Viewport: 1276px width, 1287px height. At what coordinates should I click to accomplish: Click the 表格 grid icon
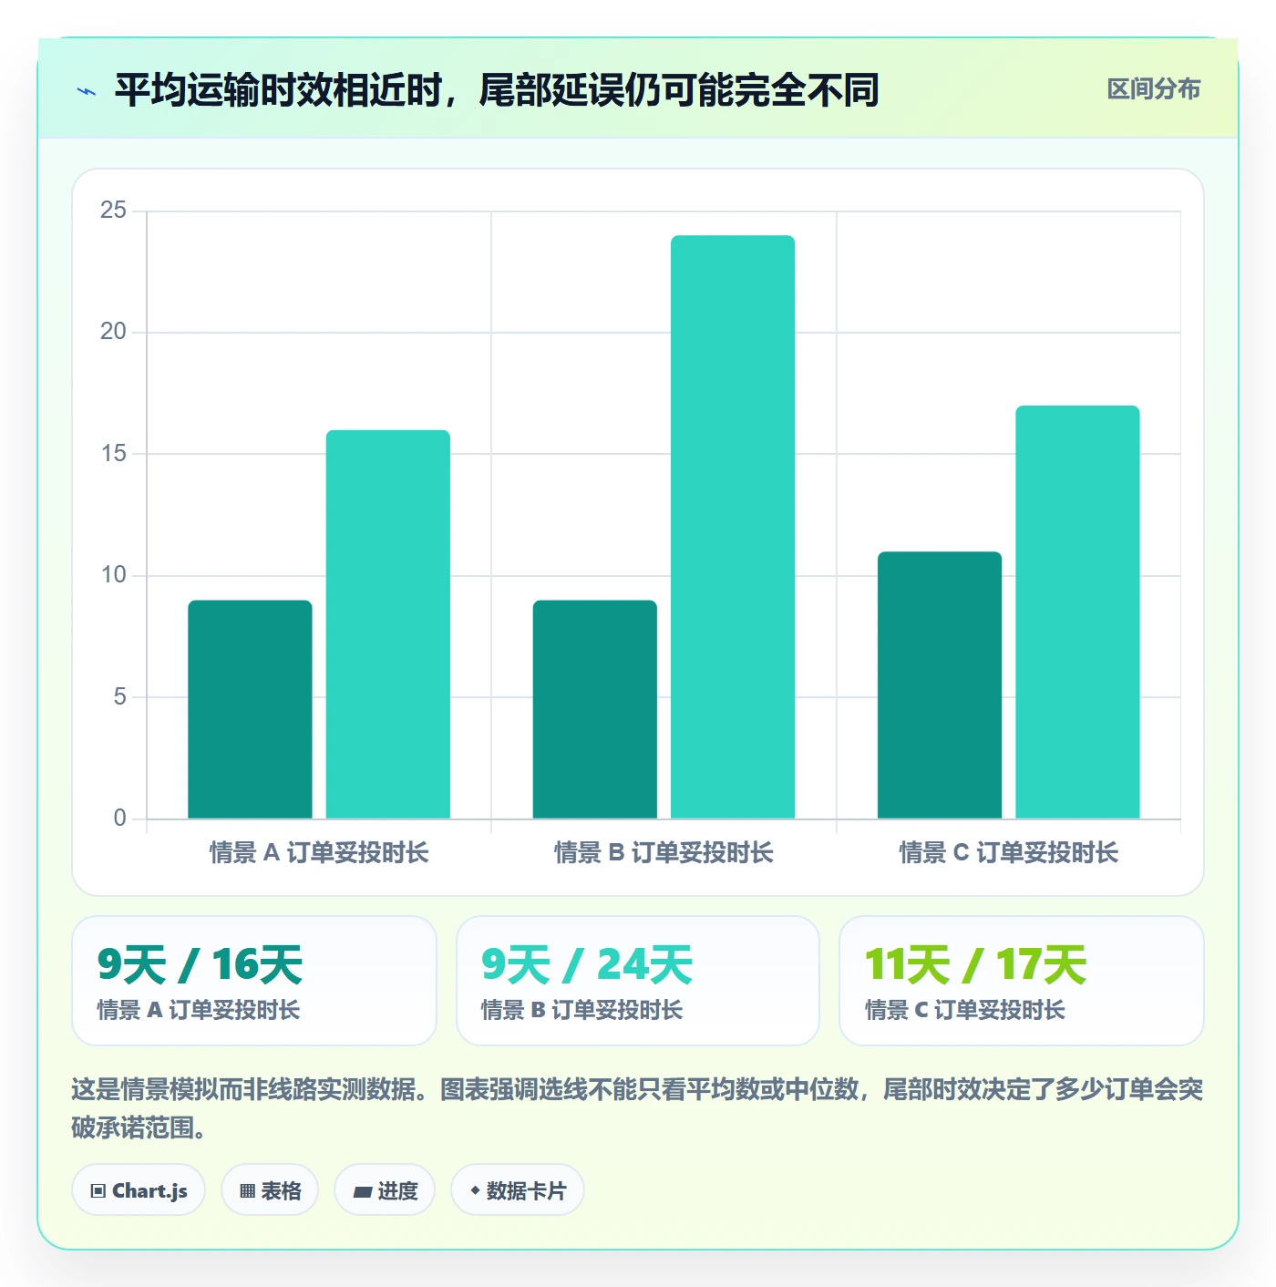click(247, 1190)
